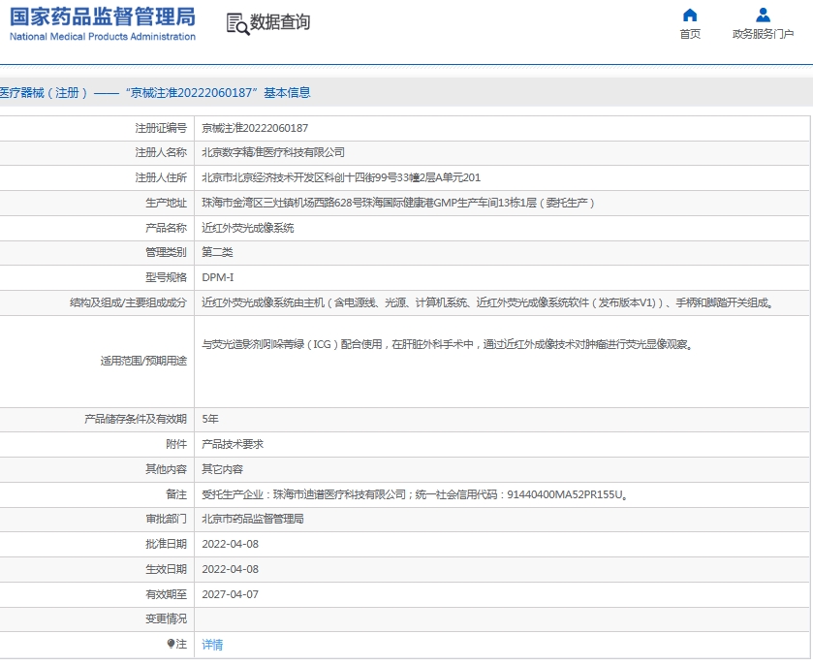Click the 注册人住所 label

click(x=161, y=178)
